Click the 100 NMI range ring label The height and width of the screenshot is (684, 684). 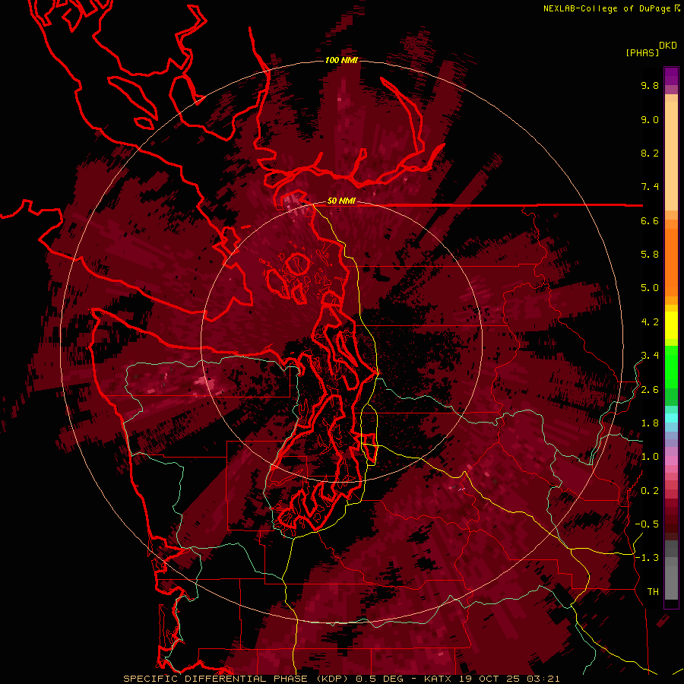341,60
